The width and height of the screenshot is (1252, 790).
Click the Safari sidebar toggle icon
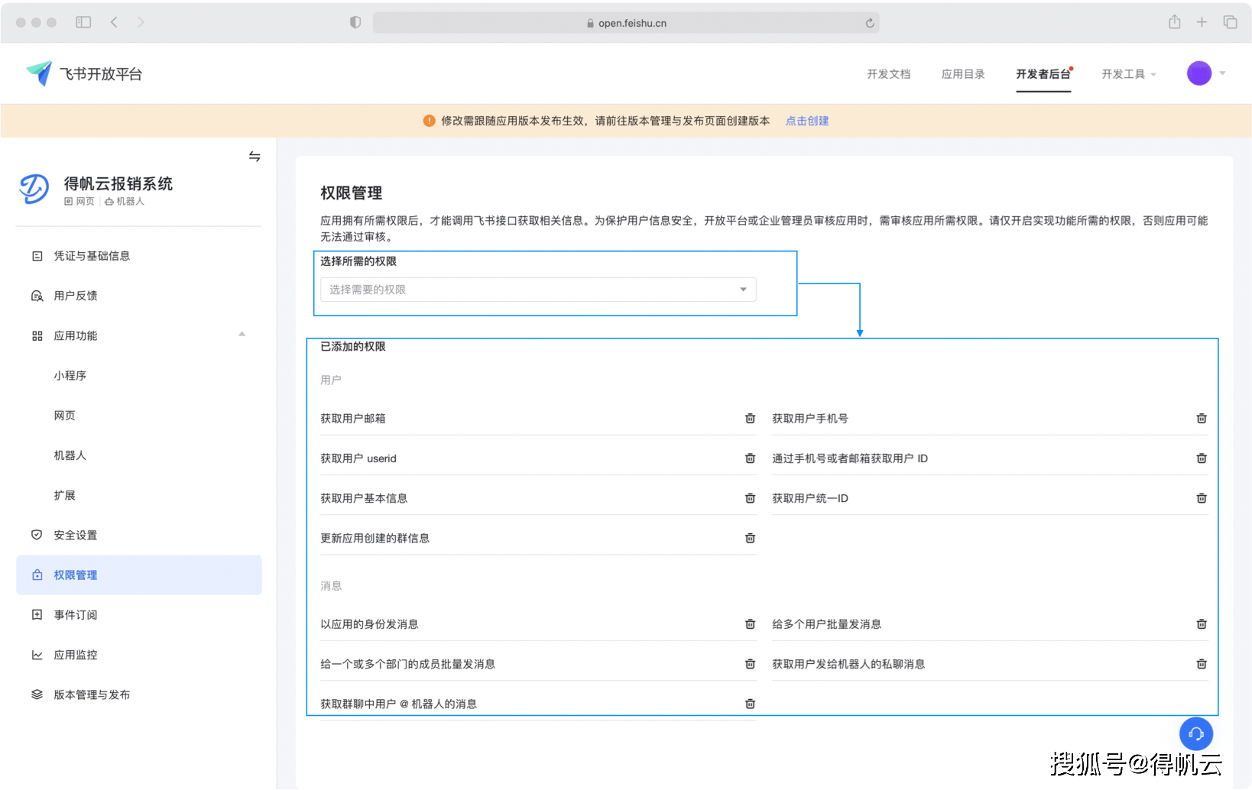(x=83, y=22)
